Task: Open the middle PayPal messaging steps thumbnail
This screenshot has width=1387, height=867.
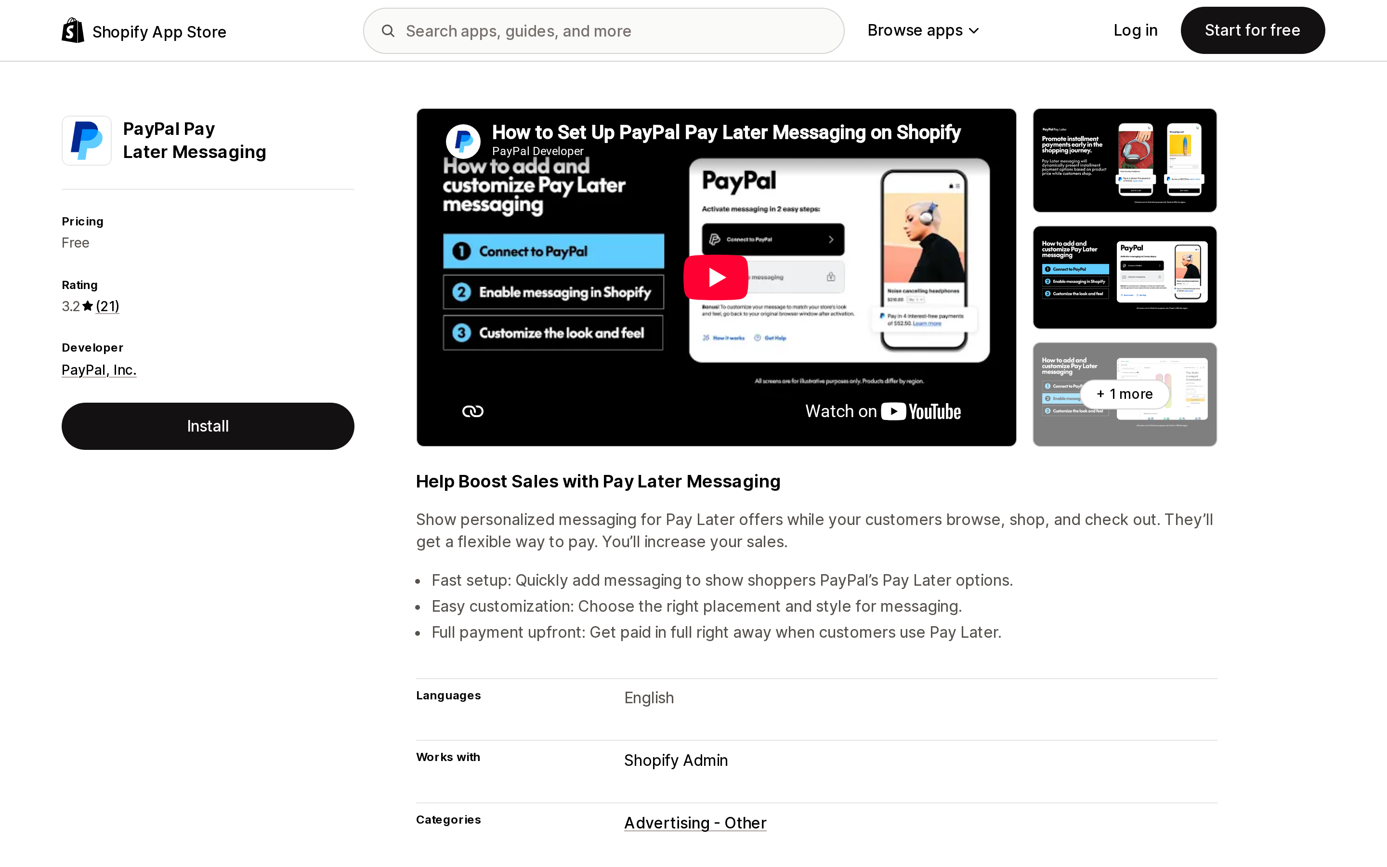Action: (1125, 277)
